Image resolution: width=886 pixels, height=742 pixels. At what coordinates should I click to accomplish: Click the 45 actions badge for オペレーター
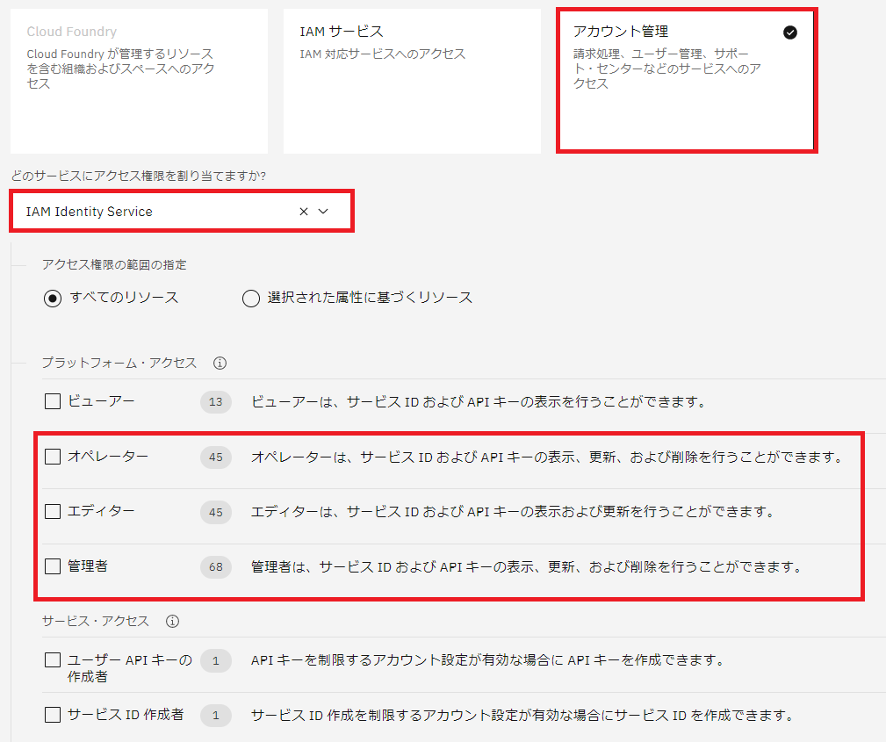click(216, 457)
